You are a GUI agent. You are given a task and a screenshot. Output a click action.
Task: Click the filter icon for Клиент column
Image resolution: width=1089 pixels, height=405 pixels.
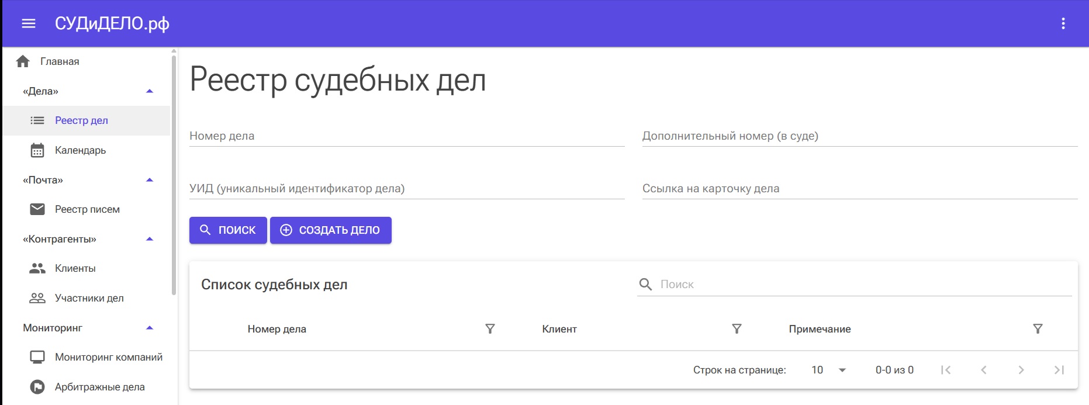(x=737, y=329)
